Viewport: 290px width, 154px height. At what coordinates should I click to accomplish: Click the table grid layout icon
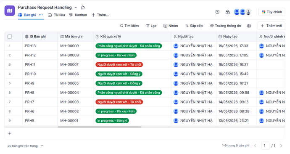tap(249, 26)
